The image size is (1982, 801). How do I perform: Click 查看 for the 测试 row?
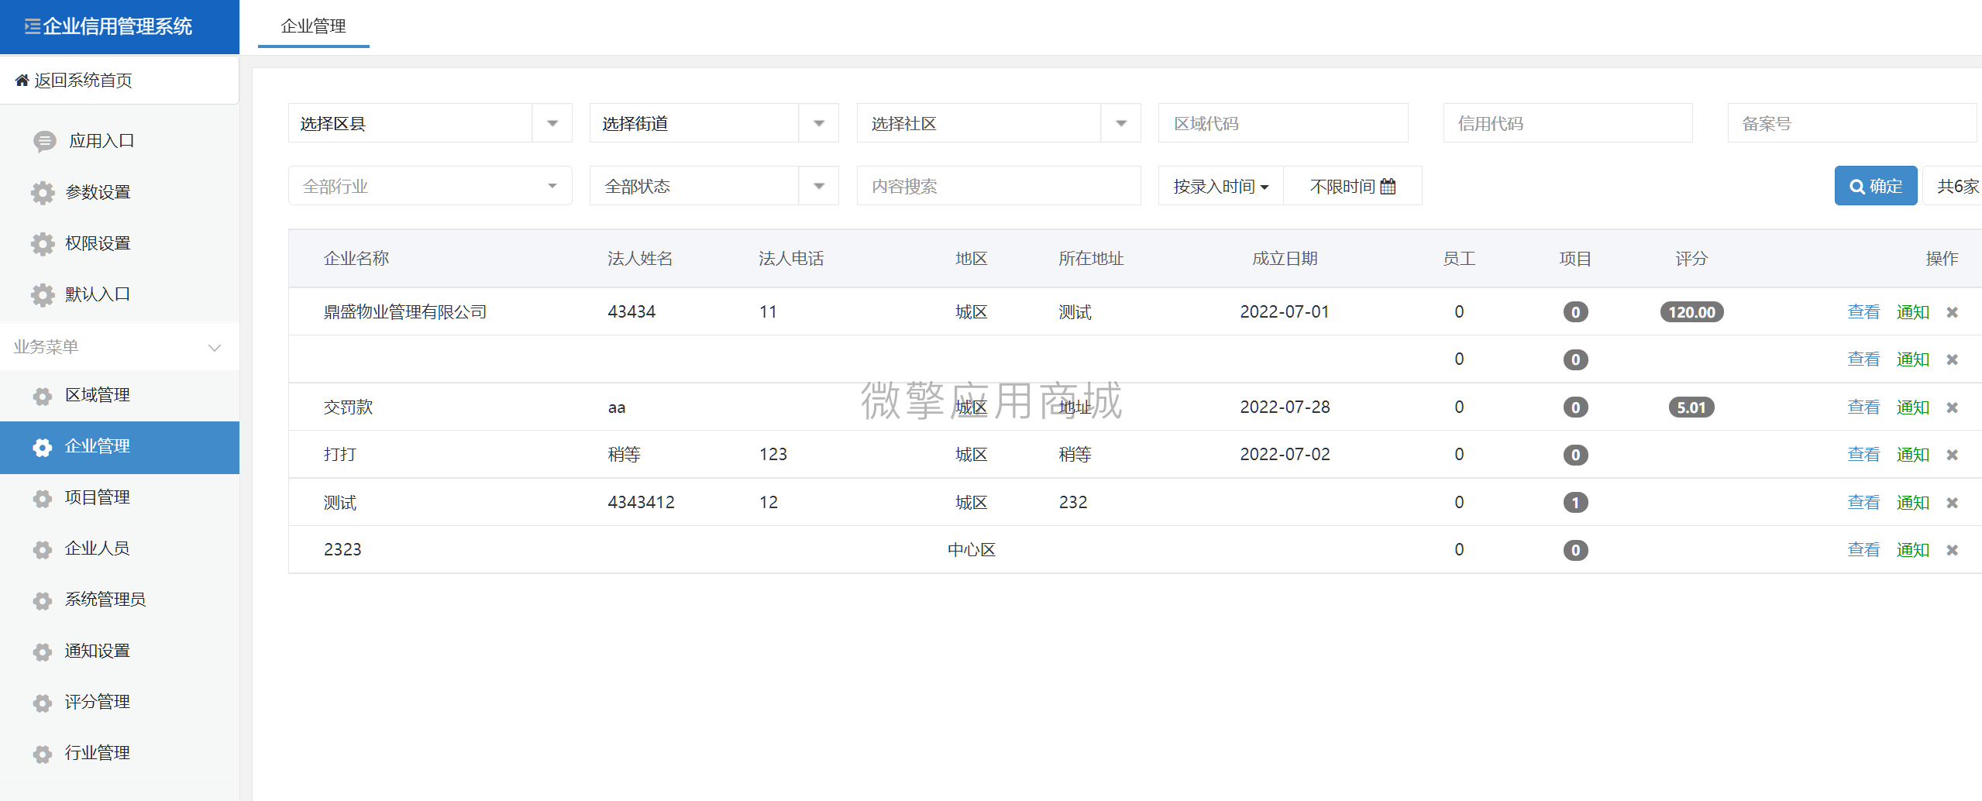click(1863, 503)
